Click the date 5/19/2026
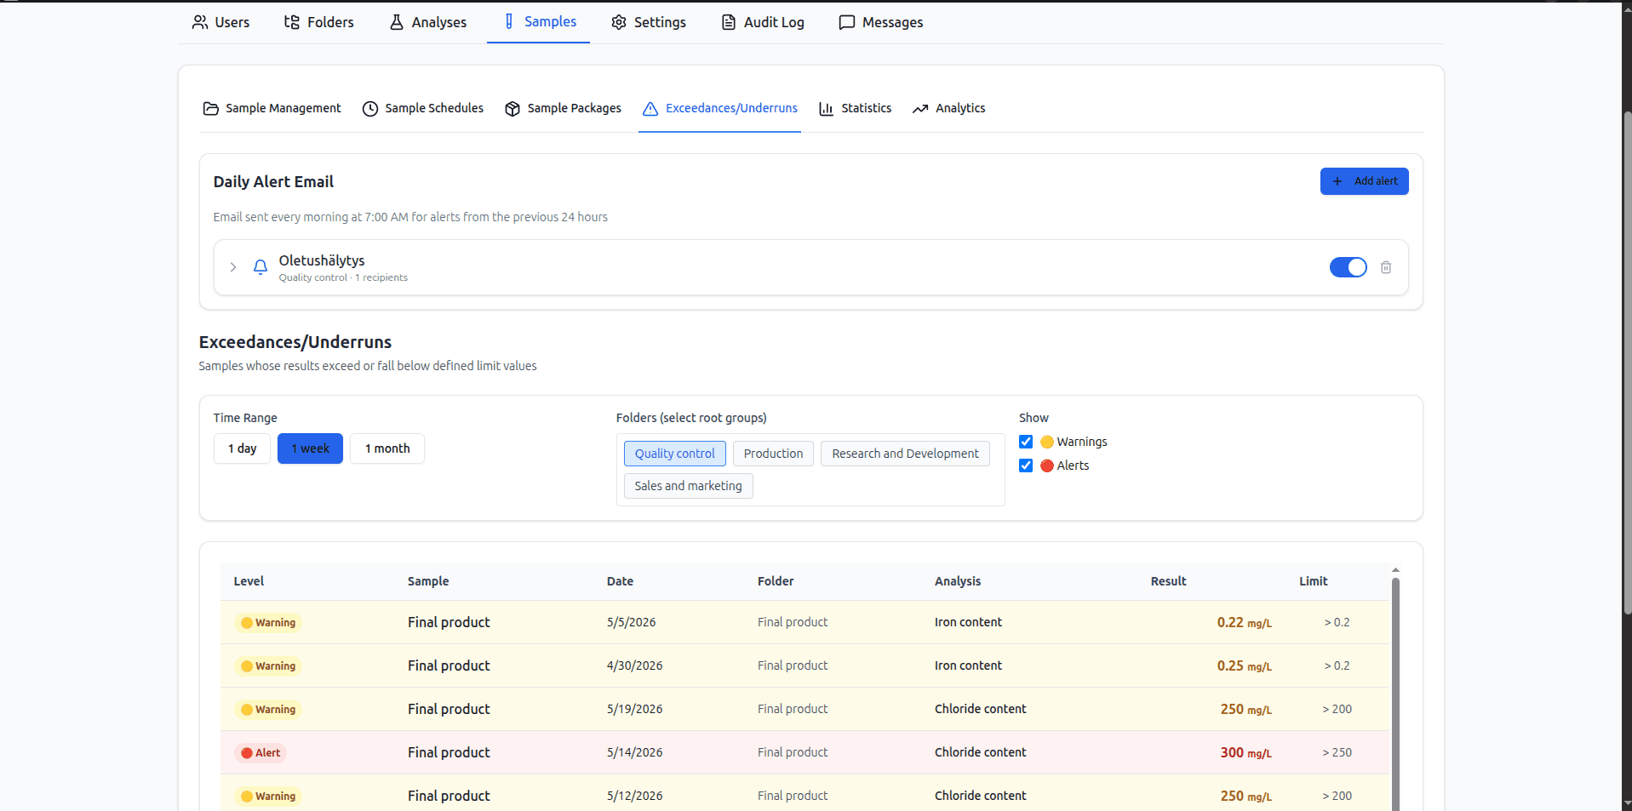 (634, 709)
